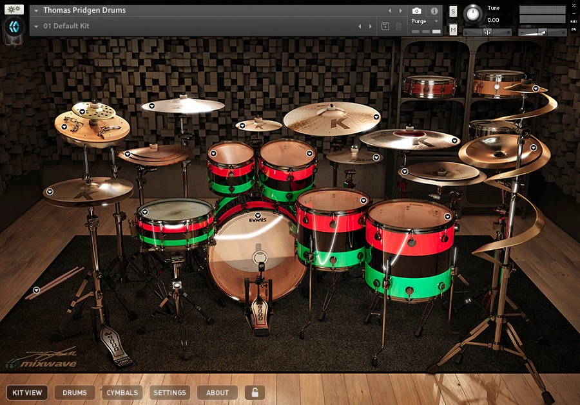Click the red snare on shelf
Image resolution: width=580 pixels, height=405 pixels.
click(430, 86)
